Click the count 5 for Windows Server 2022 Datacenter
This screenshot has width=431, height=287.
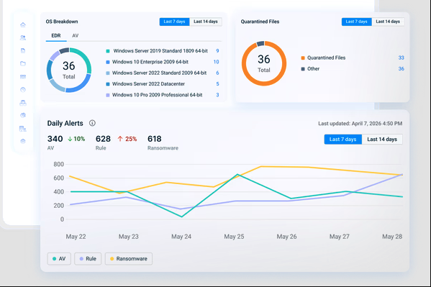pos(217,84)
